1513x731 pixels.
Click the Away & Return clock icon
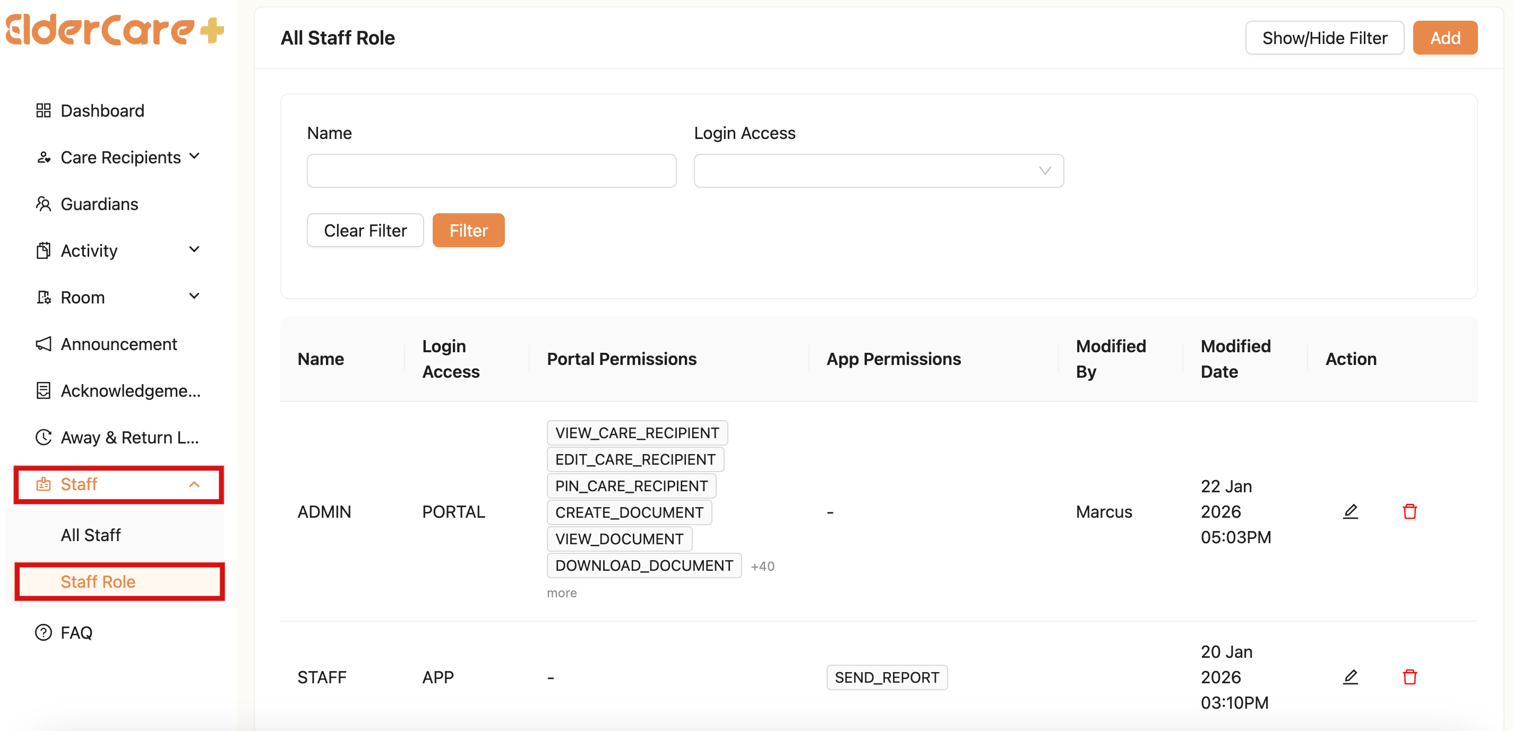coord(43,437)
